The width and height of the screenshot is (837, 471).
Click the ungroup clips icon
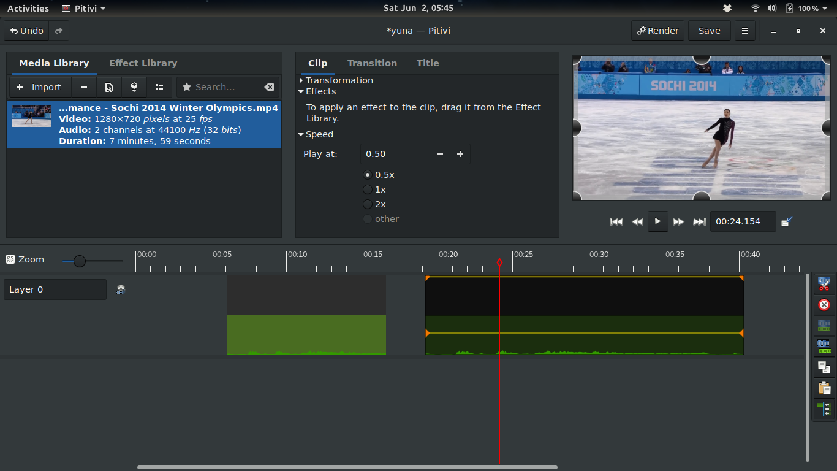pos(824,347)
